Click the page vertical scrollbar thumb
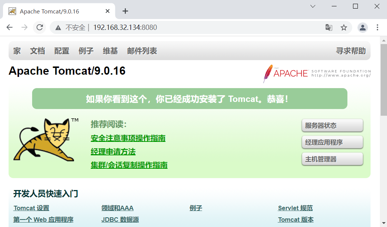Image resolution: width=387 pixels, height=227 pixels. (384, 80)
